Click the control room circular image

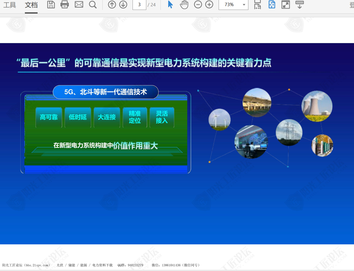251,142
